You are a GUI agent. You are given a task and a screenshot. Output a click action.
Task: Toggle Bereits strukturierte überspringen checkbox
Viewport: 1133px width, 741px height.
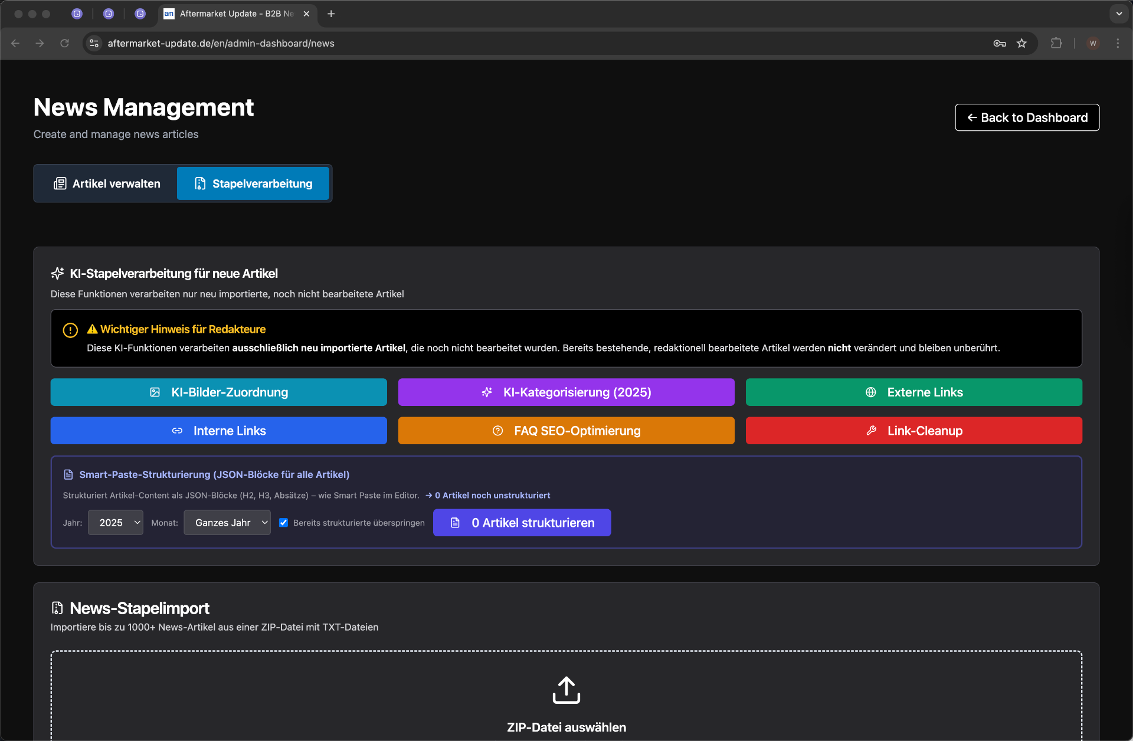(x=284, y=523)
